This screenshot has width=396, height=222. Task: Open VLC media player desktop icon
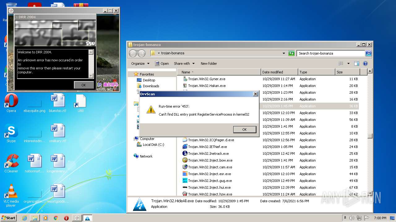pyautogui.click(x=11, y=195)
